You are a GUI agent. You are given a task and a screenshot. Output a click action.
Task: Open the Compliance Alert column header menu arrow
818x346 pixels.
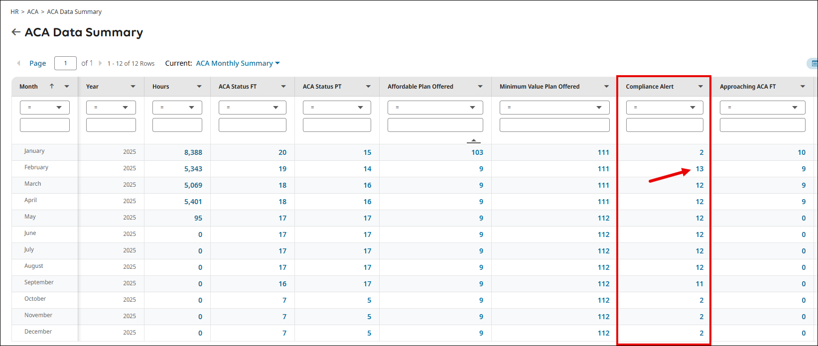(700, 87)
